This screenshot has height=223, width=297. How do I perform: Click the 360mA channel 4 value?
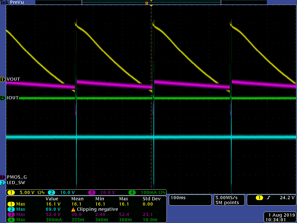54,220
